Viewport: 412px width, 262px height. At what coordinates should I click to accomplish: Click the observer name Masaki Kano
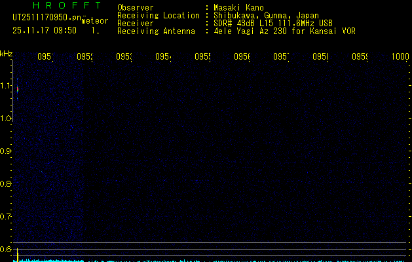[x=238, y=8]
